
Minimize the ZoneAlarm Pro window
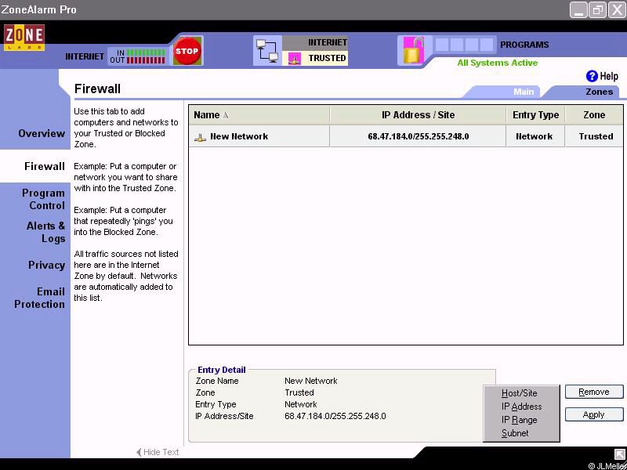[x=578, y=9]
